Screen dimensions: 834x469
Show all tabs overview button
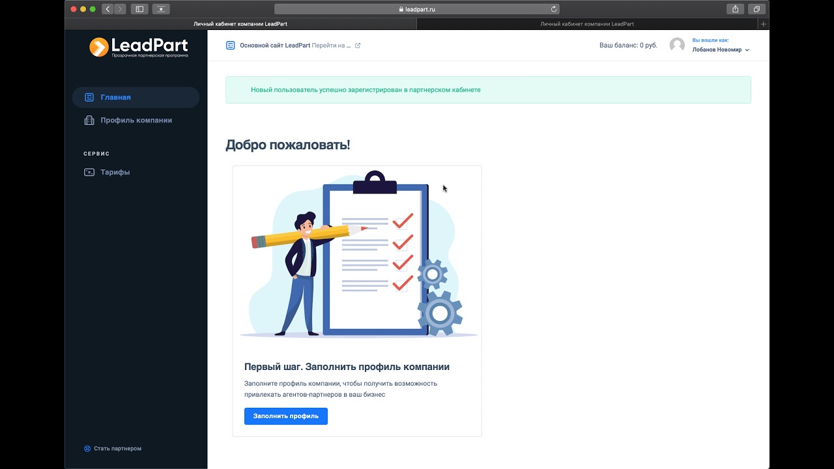(756, 9)
